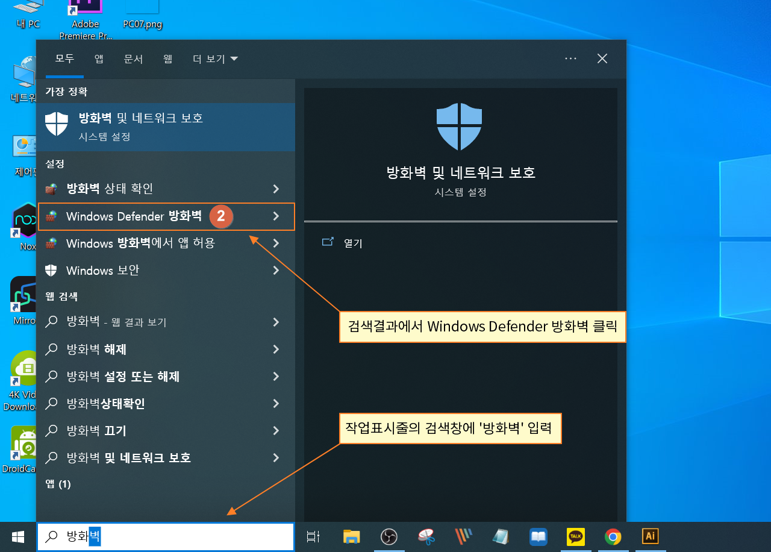Click the 방화벽 상태 확인 result

pyautogui.click(x=166, y=189)
